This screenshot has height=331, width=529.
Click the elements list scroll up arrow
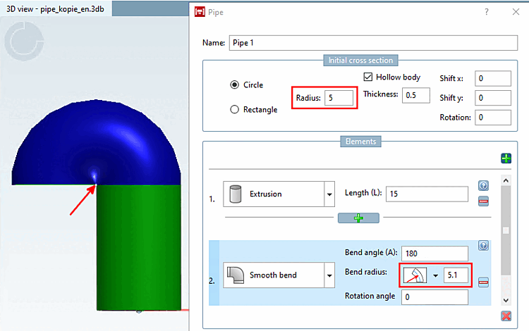click(506, 181)
